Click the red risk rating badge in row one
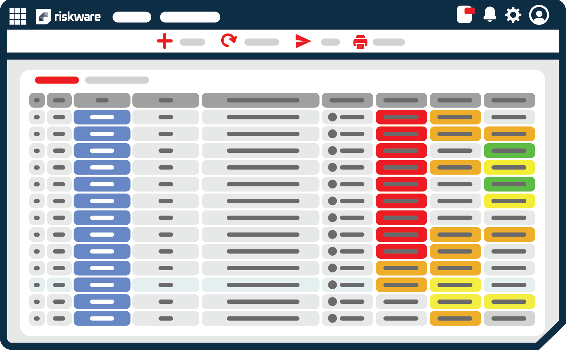The image size is (566, 350). pos(401,117)
